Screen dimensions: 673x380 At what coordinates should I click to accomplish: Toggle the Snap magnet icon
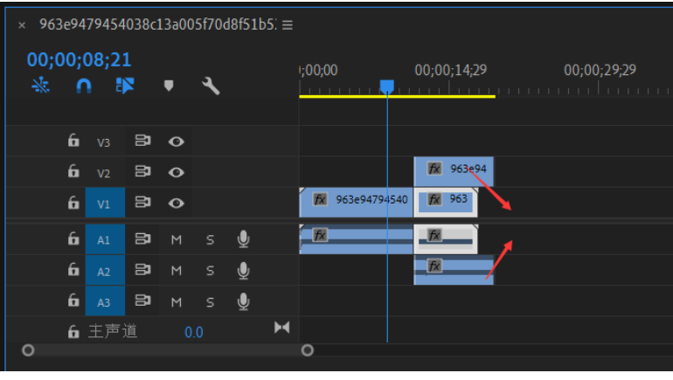(84, 86)
